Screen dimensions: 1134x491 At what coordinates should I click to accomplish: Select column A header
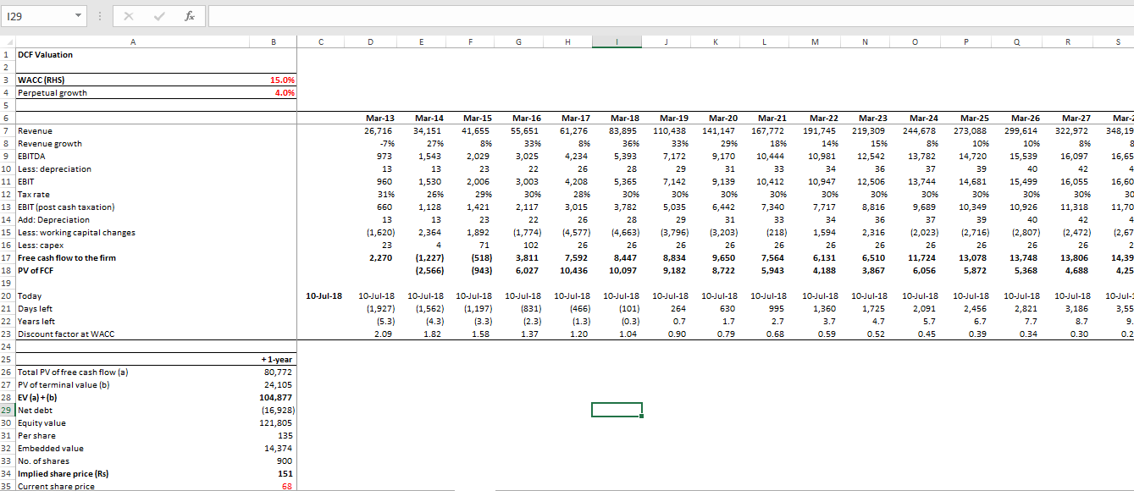[131, 41]
